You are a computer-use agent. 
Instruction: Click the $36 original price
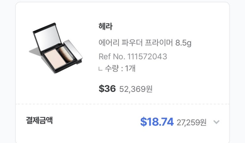coord(107,89)
